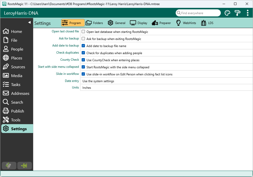The width and height of the screenshot is (253, 177).
Task: Click the Sources pen nib icon
Action: pos(6,67)
